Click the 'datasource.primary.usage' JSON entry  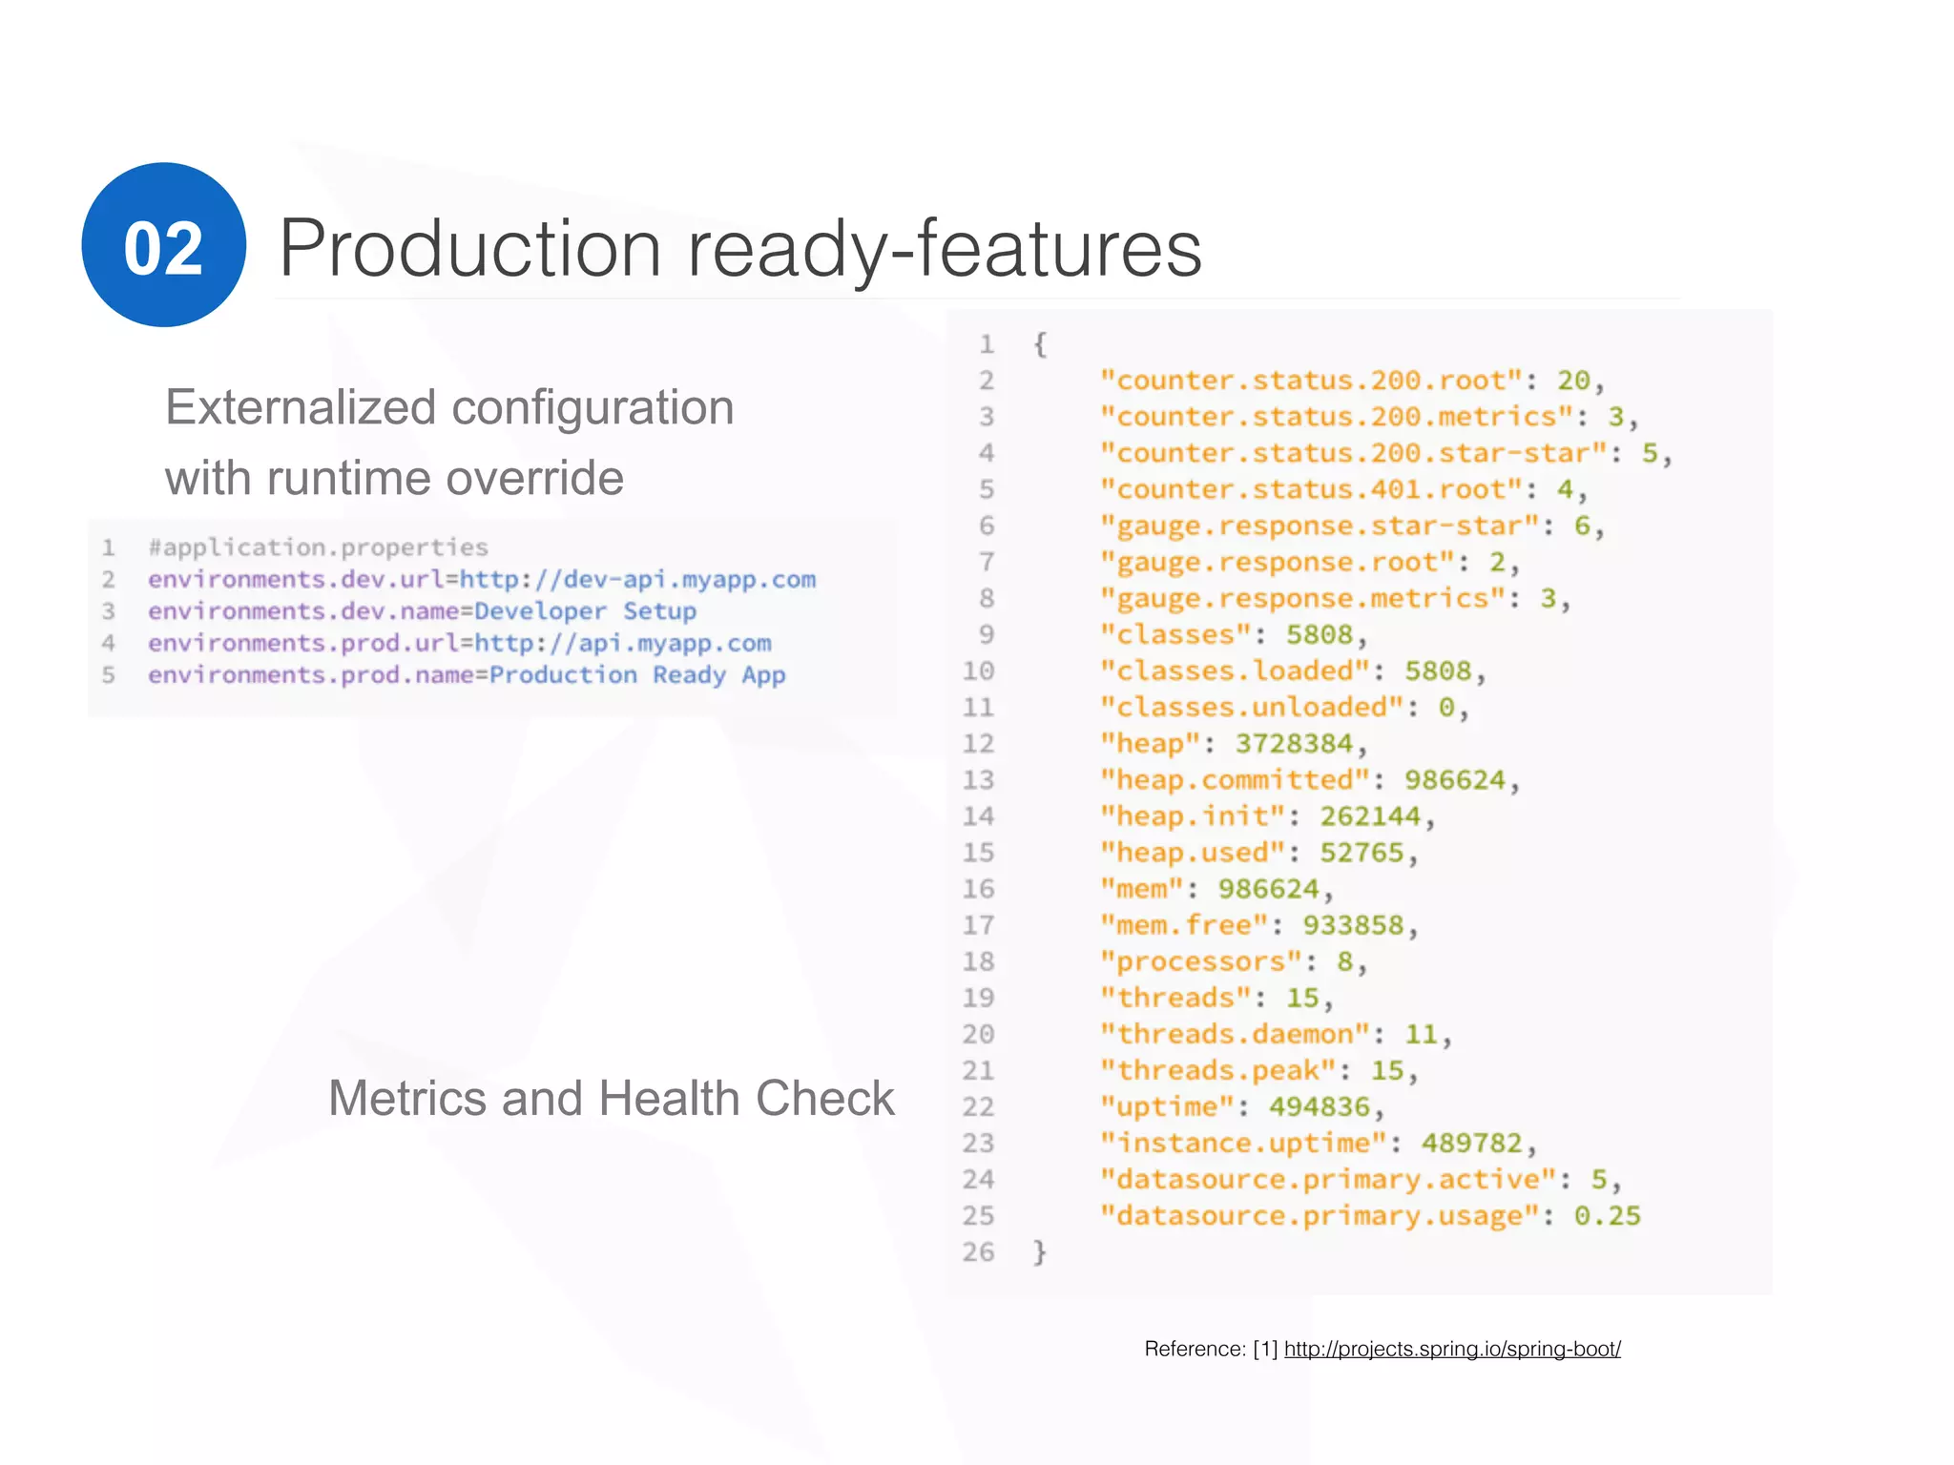(x=1370, y=1216)
